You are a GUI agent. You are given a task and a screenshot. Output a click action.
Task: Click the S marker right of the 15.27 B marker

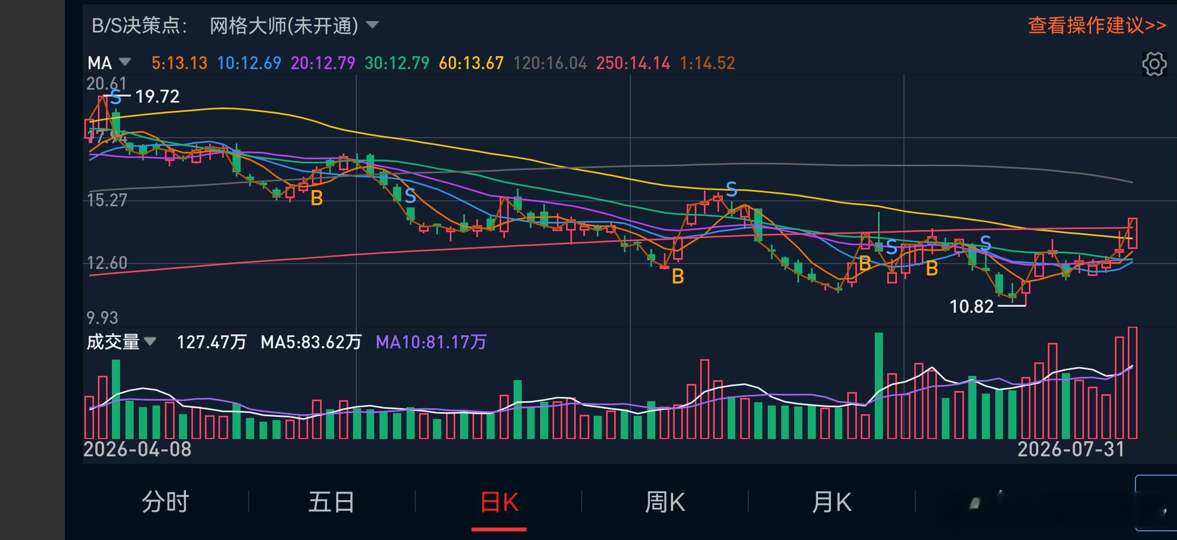coord(410,196)
